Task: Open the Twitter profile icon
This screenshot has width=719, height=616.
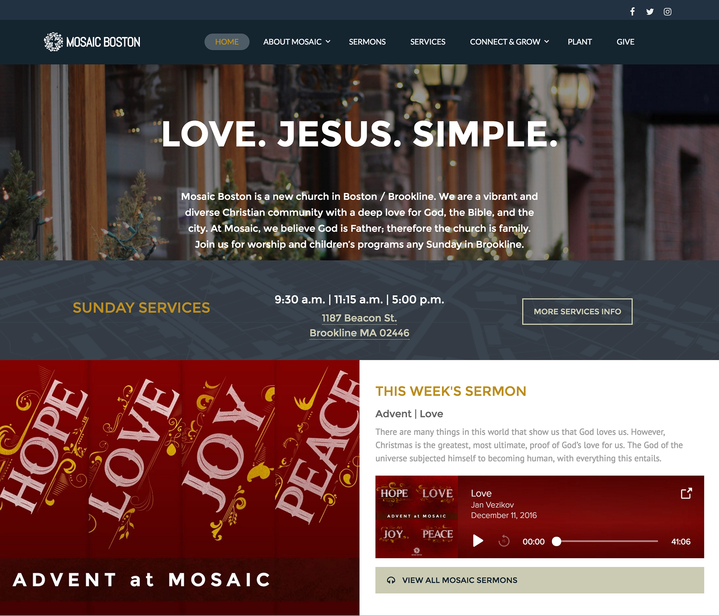Action: (650, 12)
